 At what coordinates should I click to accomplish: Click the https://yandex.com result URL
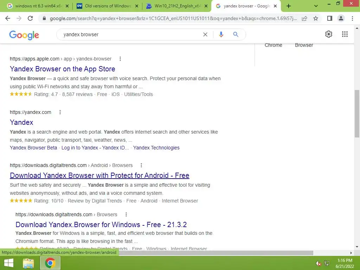30,112
